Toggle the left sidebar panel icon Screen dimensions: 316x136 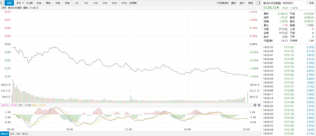[2, 3]
